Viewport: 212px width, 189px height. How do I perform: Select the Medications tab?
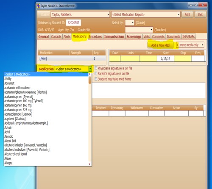pyautogui.click(x=80, y=36)
